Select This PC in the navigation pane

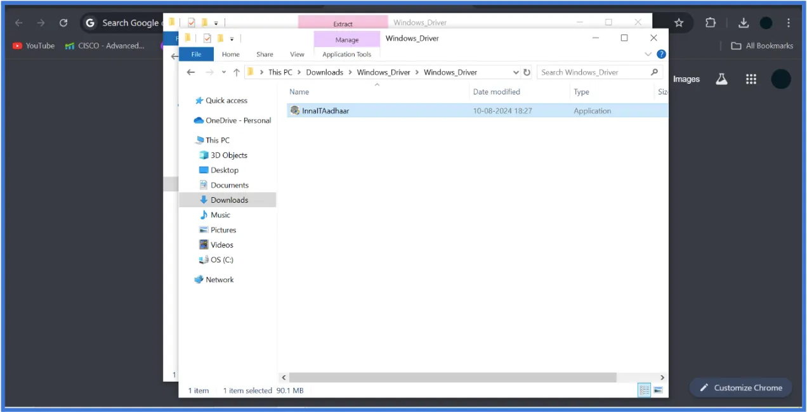pos(212,140)
